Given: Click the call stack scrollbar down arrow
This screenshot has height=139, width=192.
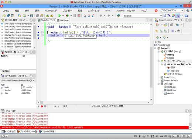Looking at the screenshot, I should tap(34, 48).
